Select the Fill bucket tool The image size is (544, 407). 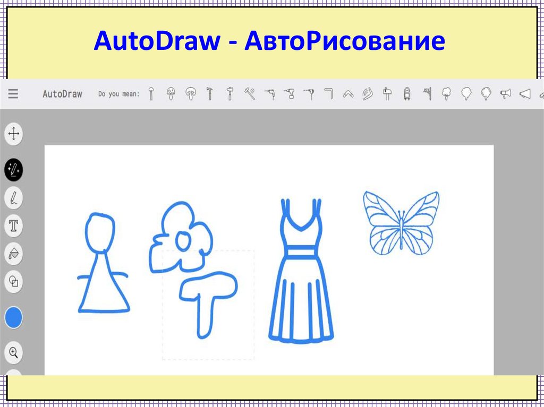(13, 254)
